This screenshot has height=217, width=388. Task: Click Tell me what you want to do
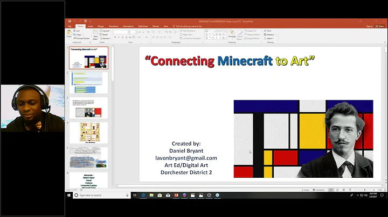click(188, 26)
